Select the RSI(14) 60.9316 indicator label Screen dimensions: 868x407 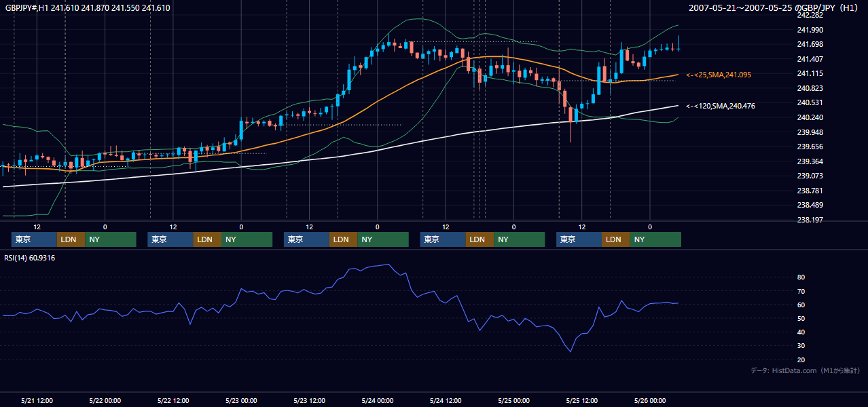[30, 258]
